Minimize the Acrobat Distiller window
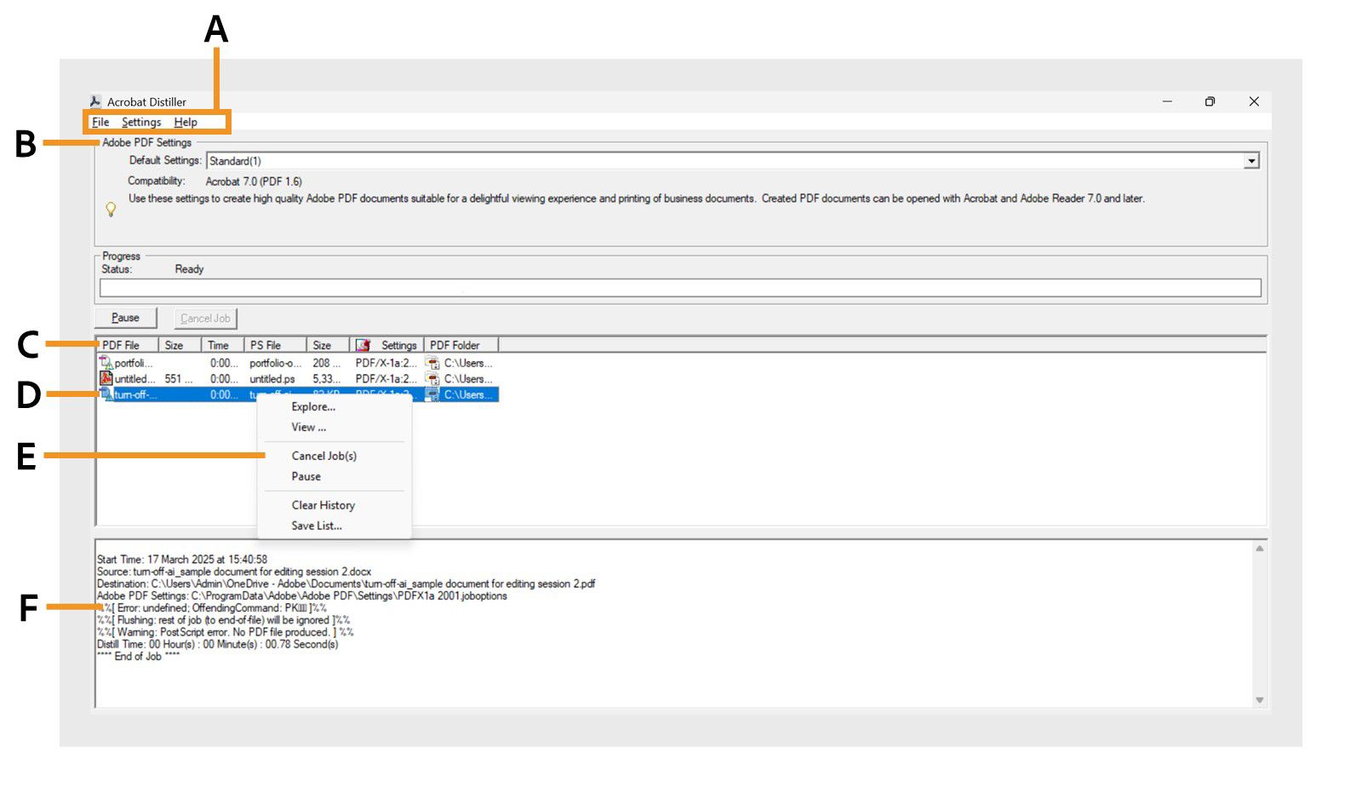1362x805 pixels. (x=1167, y=101)
